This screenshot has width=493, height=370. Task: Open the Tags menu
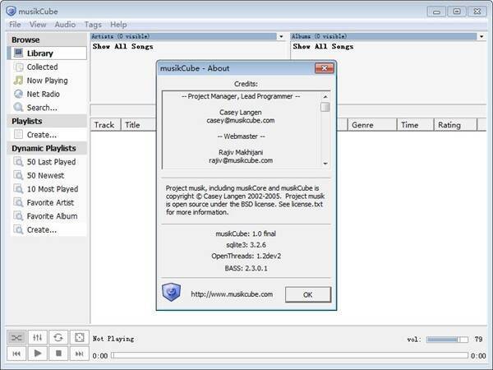[92, 25]
